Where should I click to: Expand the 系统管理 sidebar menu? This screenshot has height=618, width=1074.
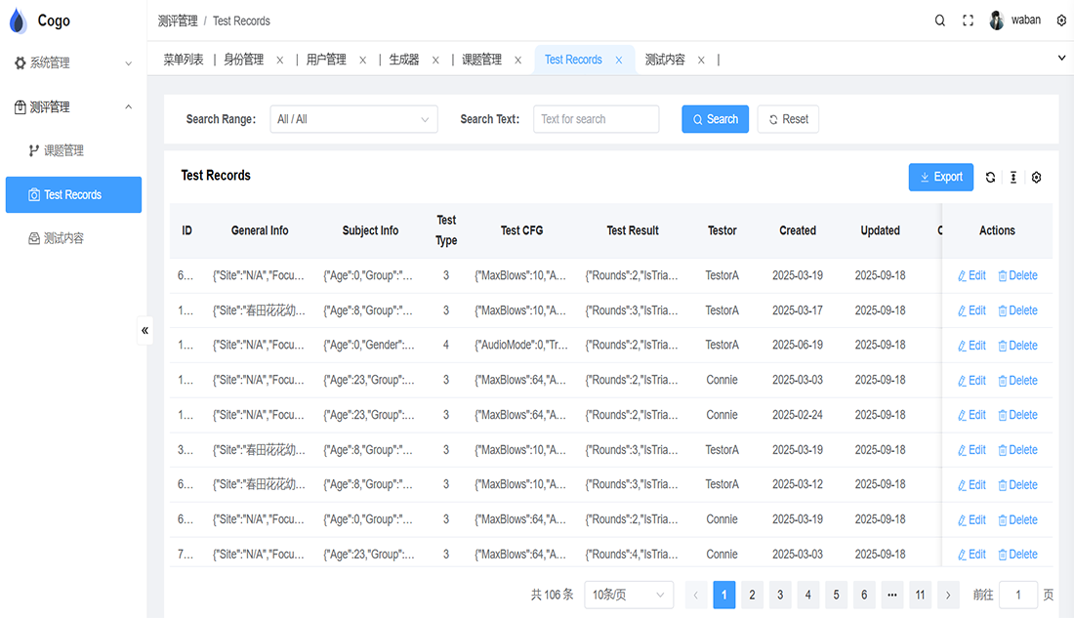(73, 62)
